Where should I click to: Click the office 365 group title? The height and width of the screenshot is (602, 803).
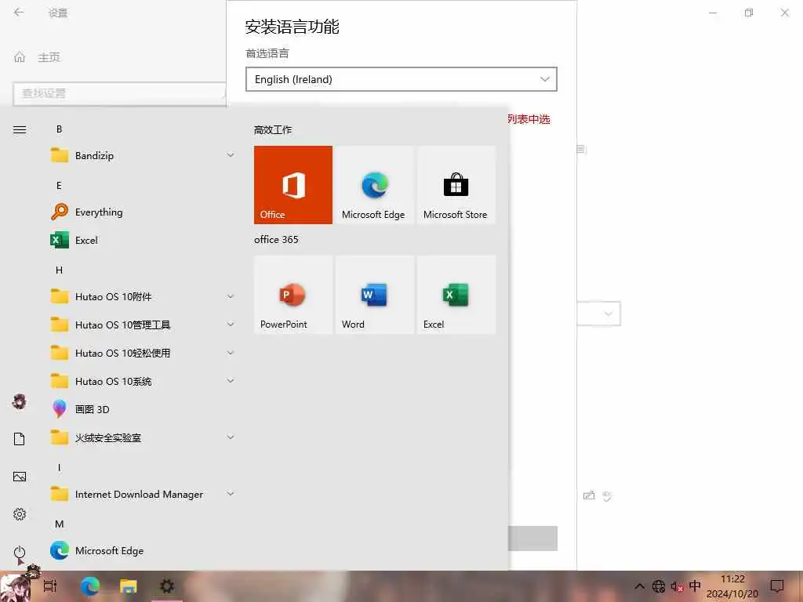coord(276,240)
